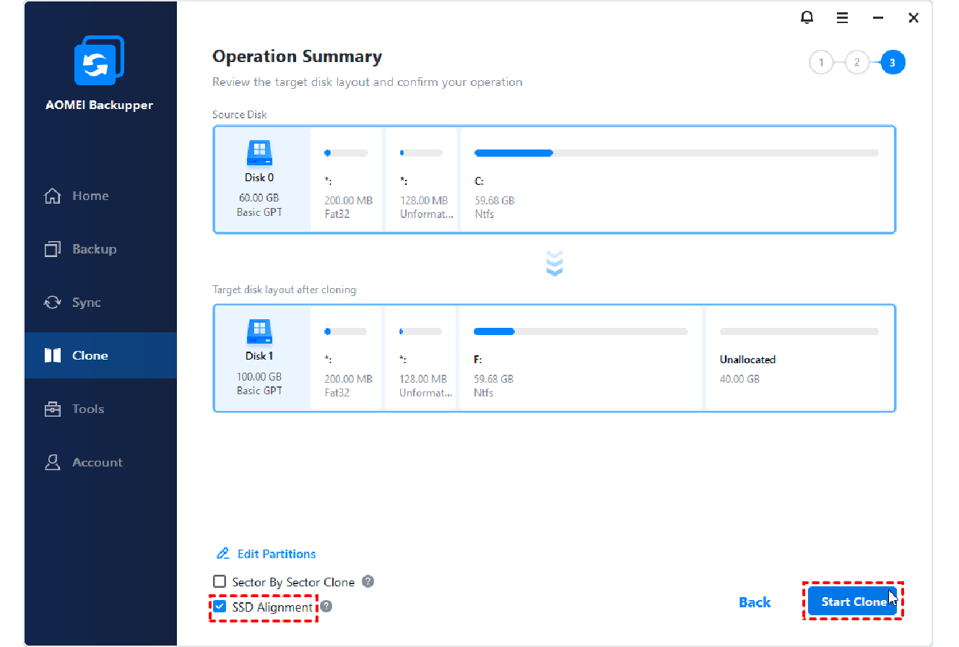This screenshot has width=959, height=647.
Task: Click the AOMEI Backupper logo icon
Action: (100, 60)
